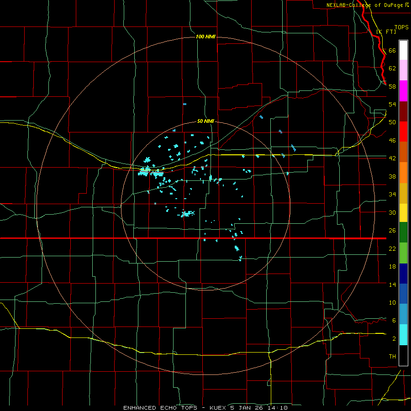Select the 22 legend value
This screenshot has width=411, height=411.
point(392,248)
